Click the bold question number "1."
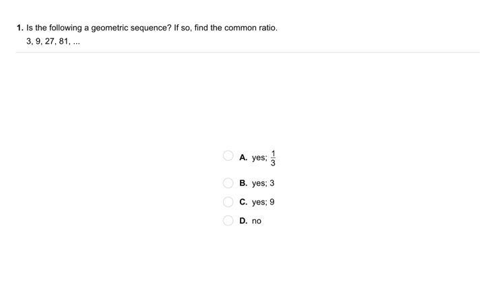 click(x=20, y=28)
